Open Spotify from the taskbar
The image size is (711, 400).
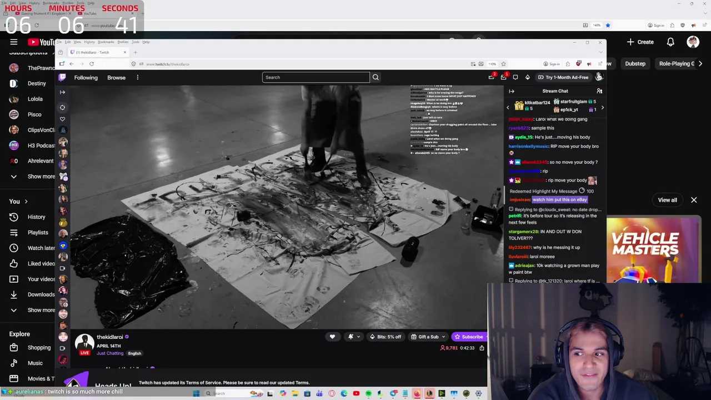(368, 393)
